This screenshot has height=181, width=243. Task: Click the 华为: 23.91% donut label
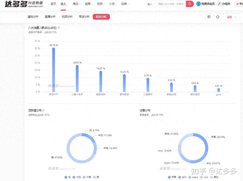point(213,163)
